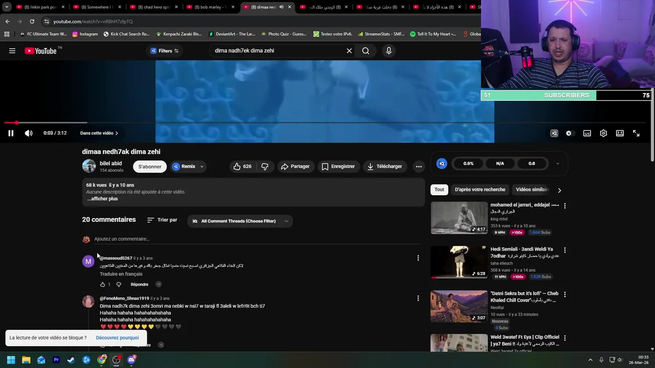Expand description with ...afficher plus
This screenshot has width=655, height=368.
coord(102,199)
